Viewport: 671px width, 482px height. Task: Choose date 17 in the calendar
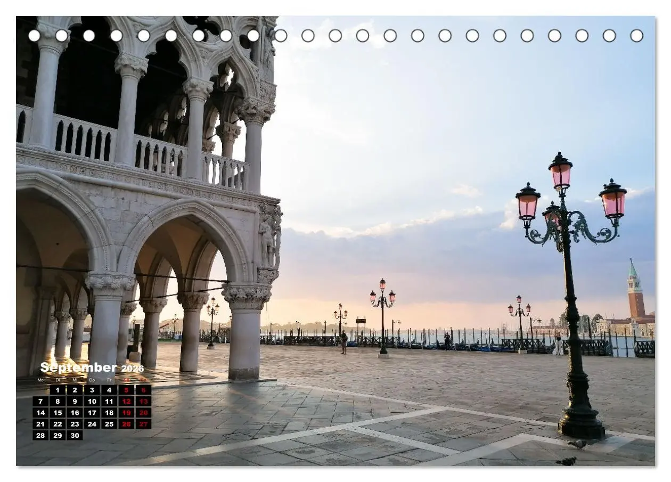(x=92, y=413)
